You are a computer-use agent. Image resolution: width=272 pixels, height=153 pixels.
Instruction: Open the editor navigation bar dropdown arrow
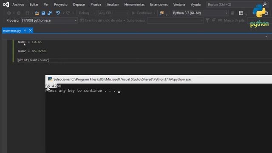click(x=266, y=37)
